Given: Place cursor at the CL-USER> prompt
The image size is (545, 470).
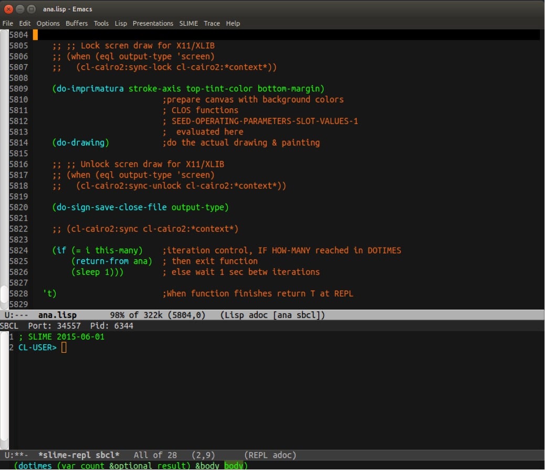Looking at the screenshot, I should tap(64, 348).
